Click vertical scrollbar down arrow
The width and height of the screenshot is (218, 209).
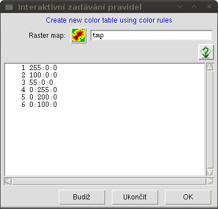[210, 172]
